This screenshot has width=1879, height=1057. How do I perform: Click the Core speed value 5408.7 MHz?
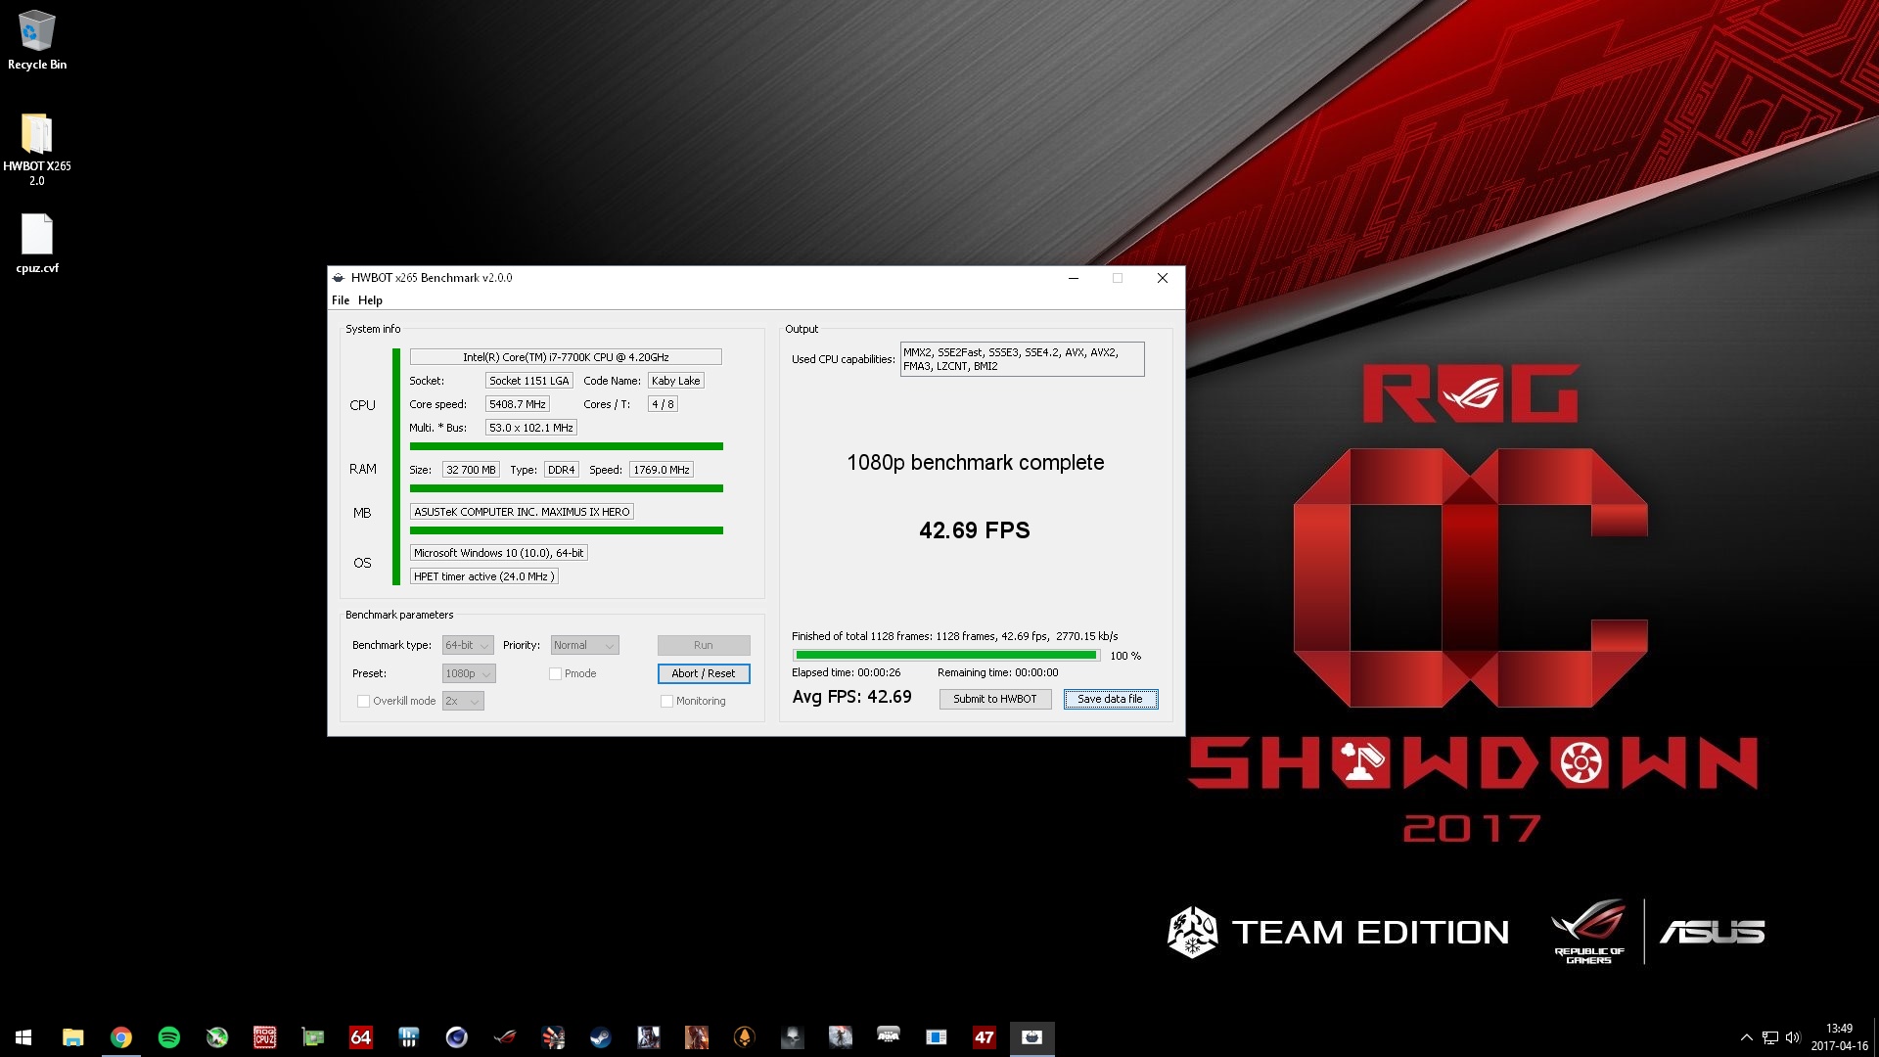coord(518,404)
